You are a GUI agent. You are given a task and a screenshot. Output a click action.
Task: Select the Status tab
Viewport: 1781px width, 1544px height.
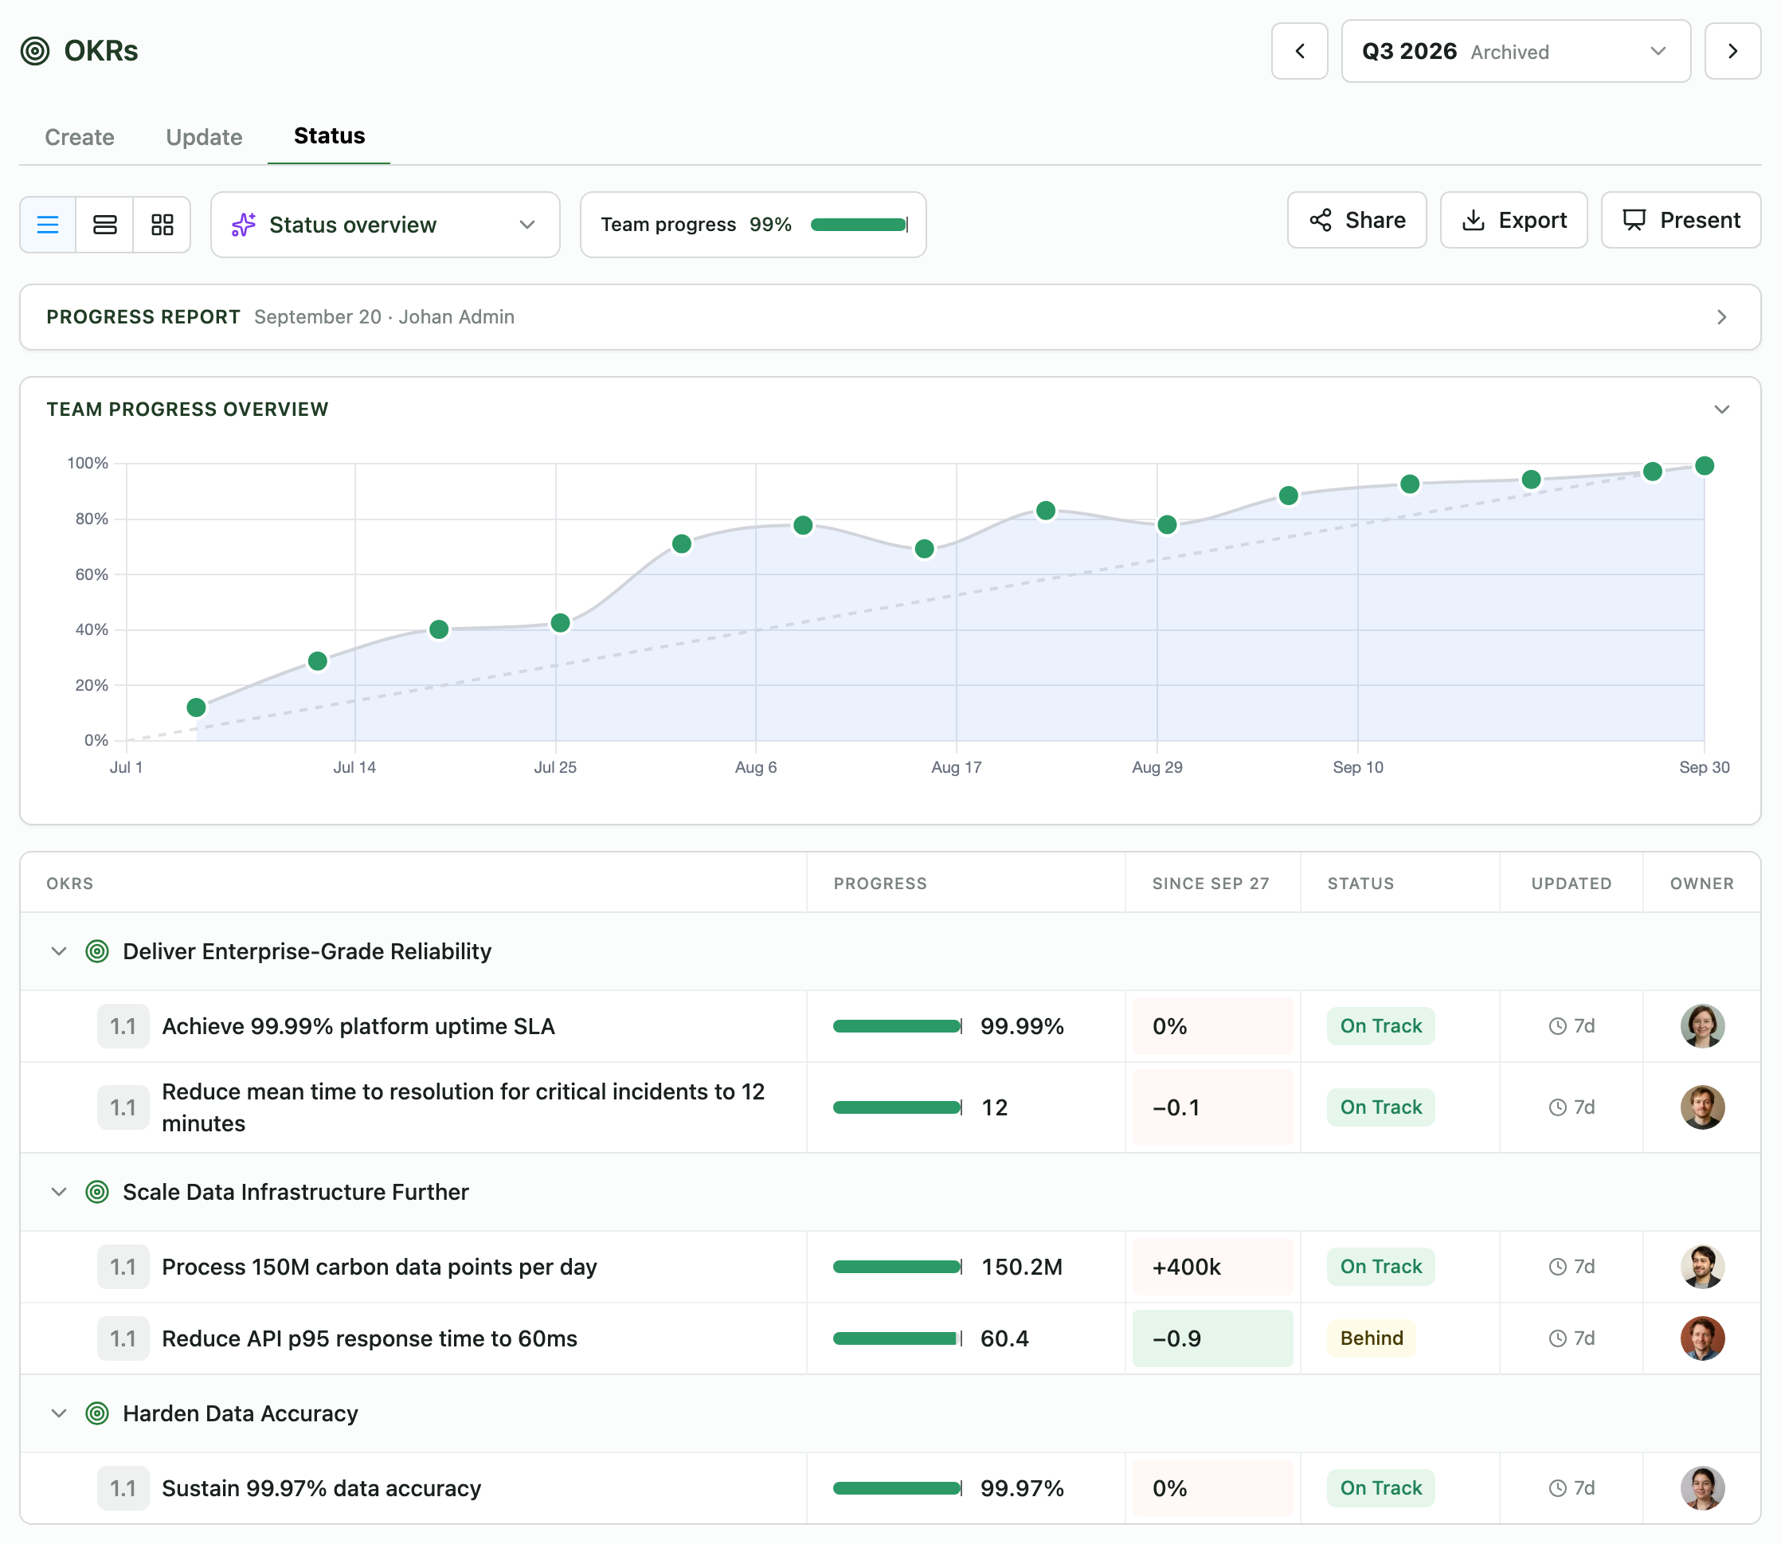tap(329, 135)
